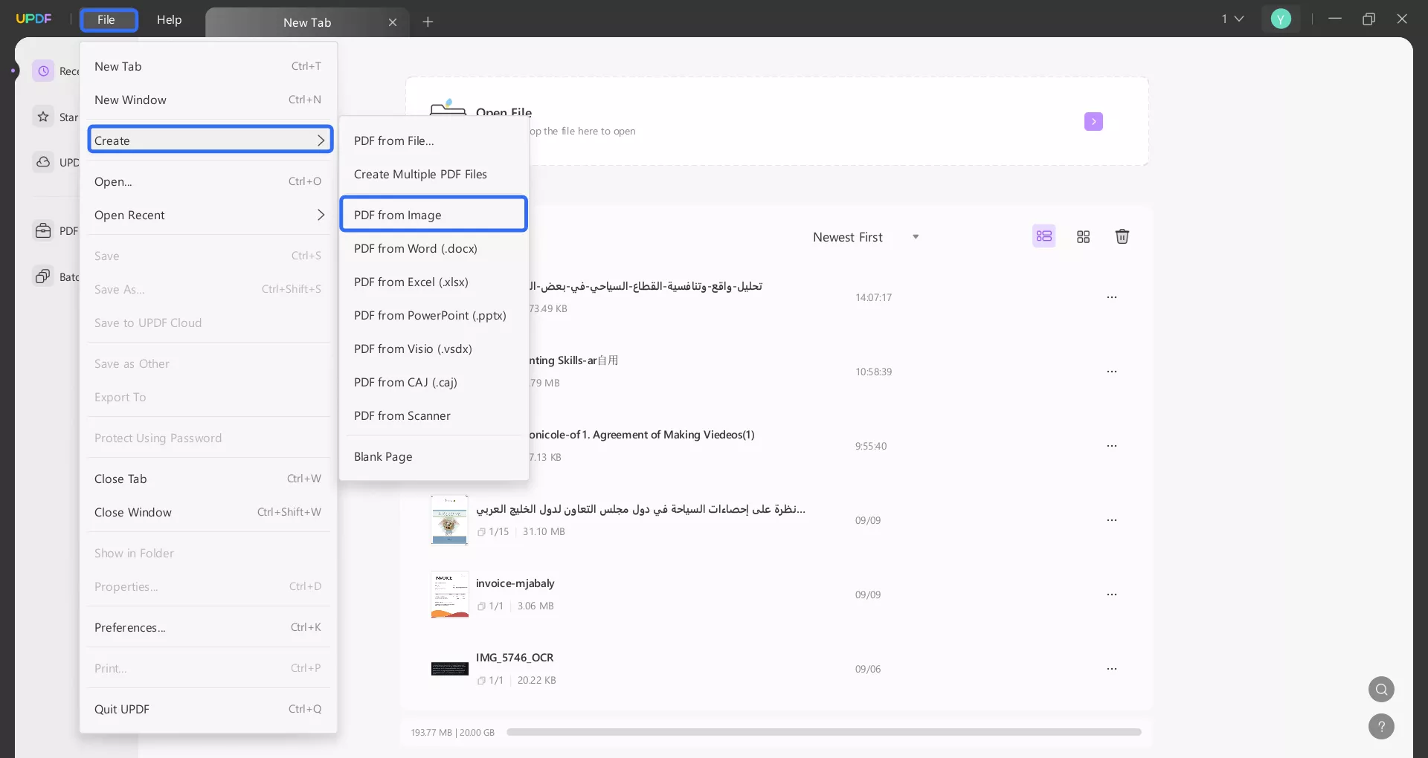Click the 193.77 MB | 20.00 GB storage text
This screenshot has height=758, width=1428.
coord(452,733)
